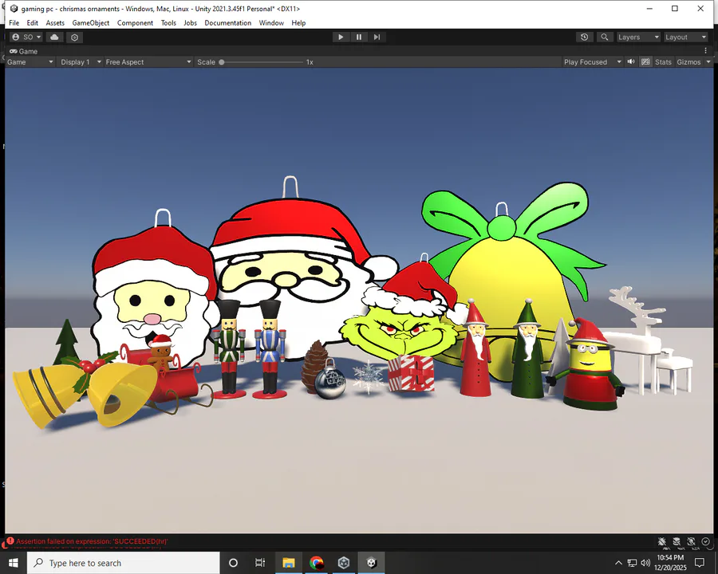Toggle the Stats overlay
718x574 pixels.
[x=663, y=62]
